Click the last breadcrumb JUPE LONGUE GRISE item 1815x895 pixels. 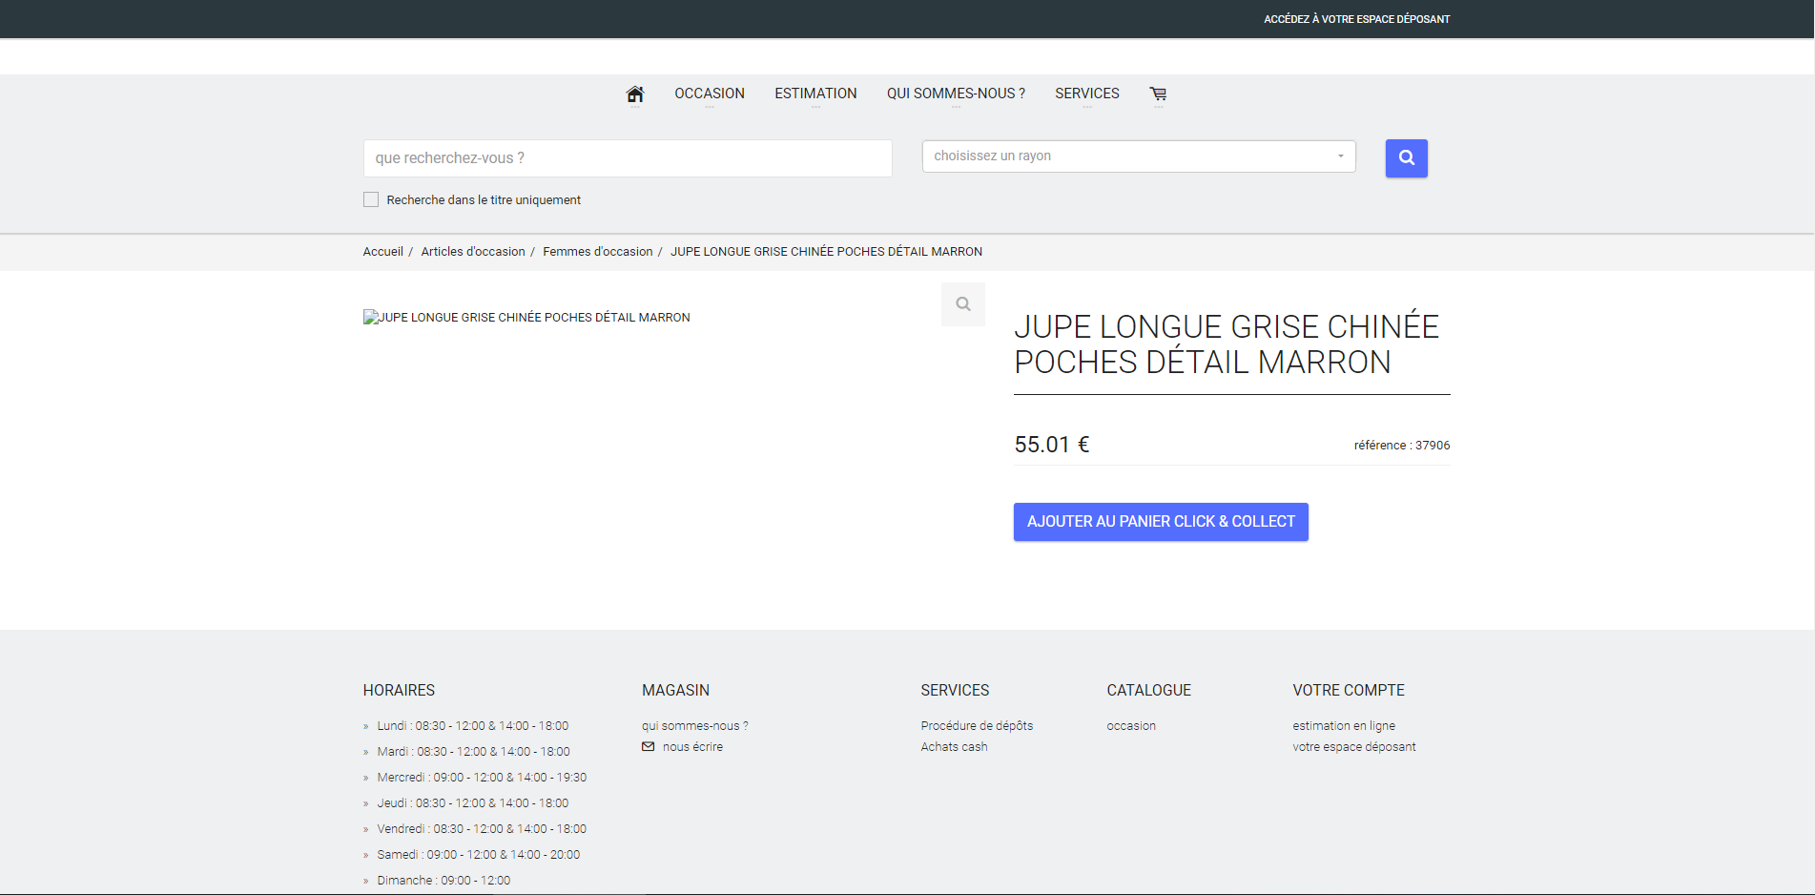tap(826, 252)
